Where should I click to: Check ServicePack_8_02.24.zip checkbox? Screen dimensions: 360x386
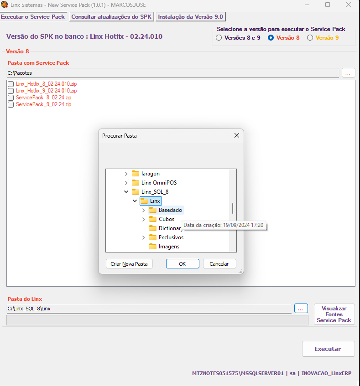(x=10, y=98)
